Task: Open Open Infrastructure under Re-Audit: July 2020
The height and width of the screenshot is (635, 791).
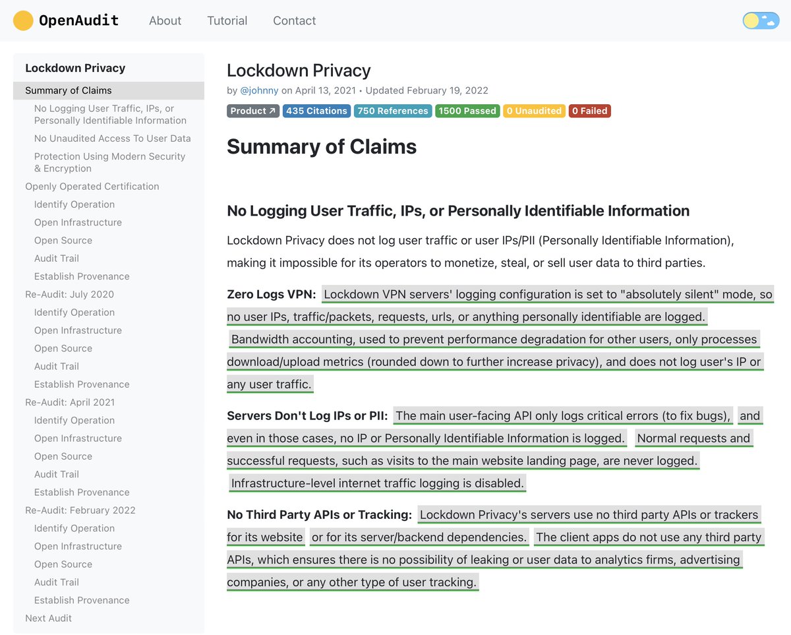Action: [78, 330]
